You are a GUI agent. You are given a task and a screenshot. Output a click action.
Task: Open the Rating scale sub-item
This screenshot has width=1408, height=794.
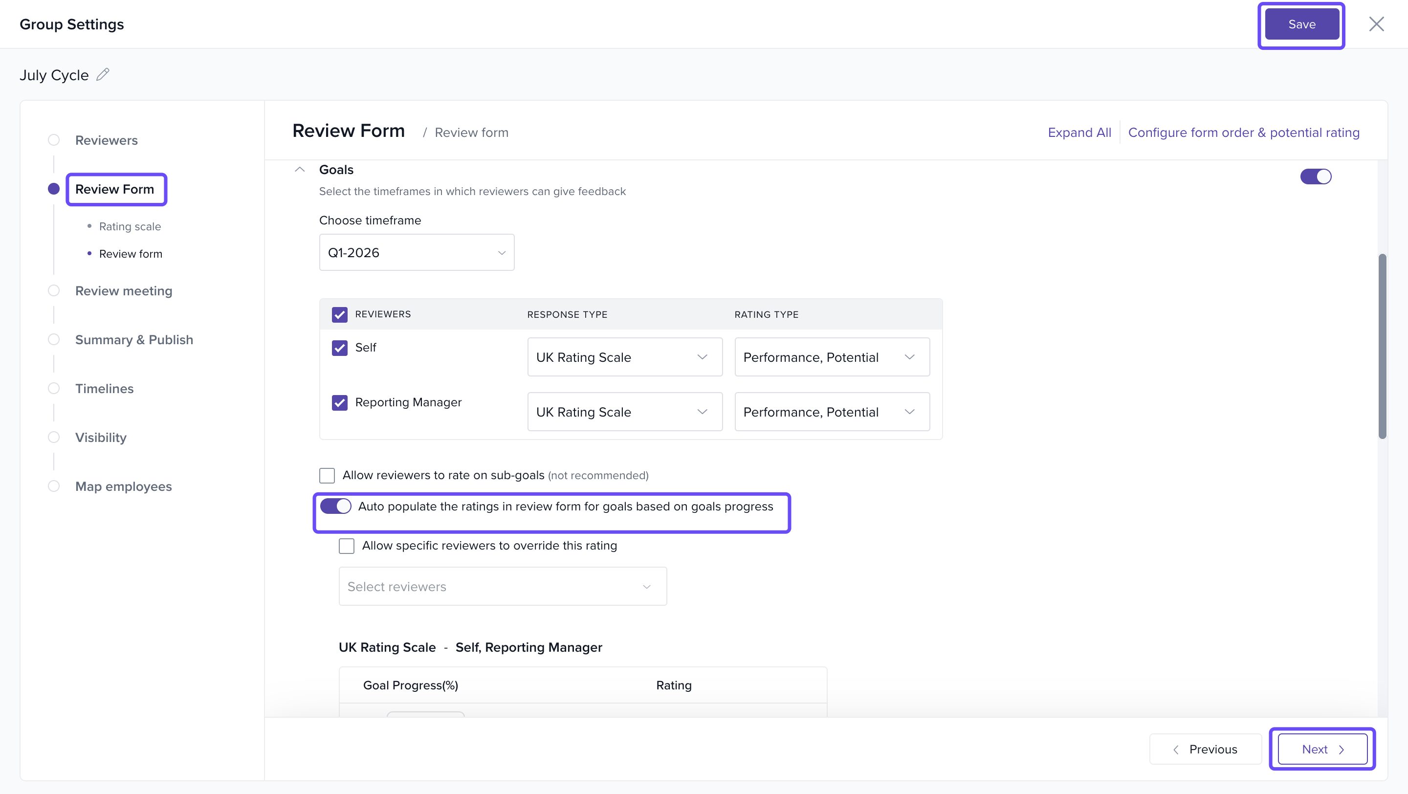130,226
